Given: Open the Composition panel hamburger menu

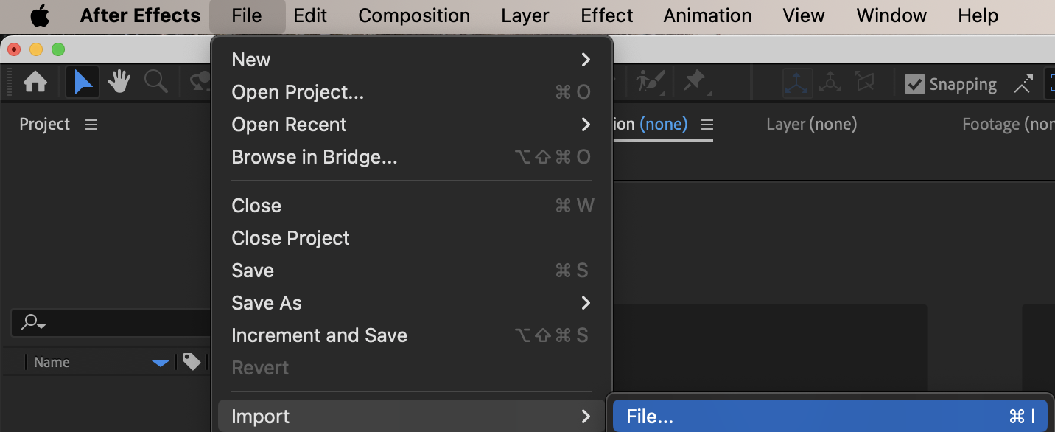Looking at the screenshot, I should pyautogui.click(x=707, y=125).
